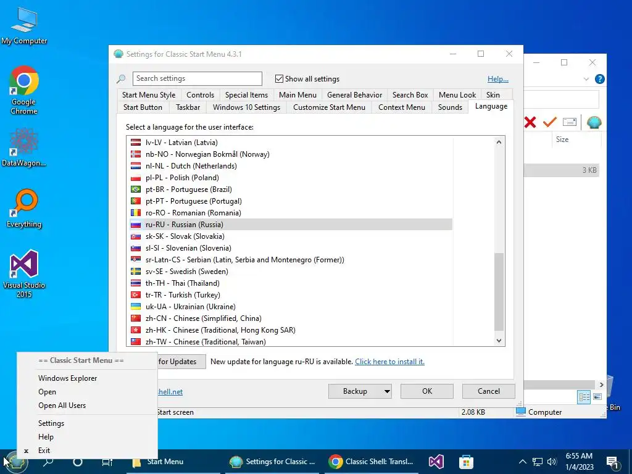The width and height of the screenshot is (632, 474).
Task: Show hidden system tray icons chevron
Action: (x=522, y=462)
